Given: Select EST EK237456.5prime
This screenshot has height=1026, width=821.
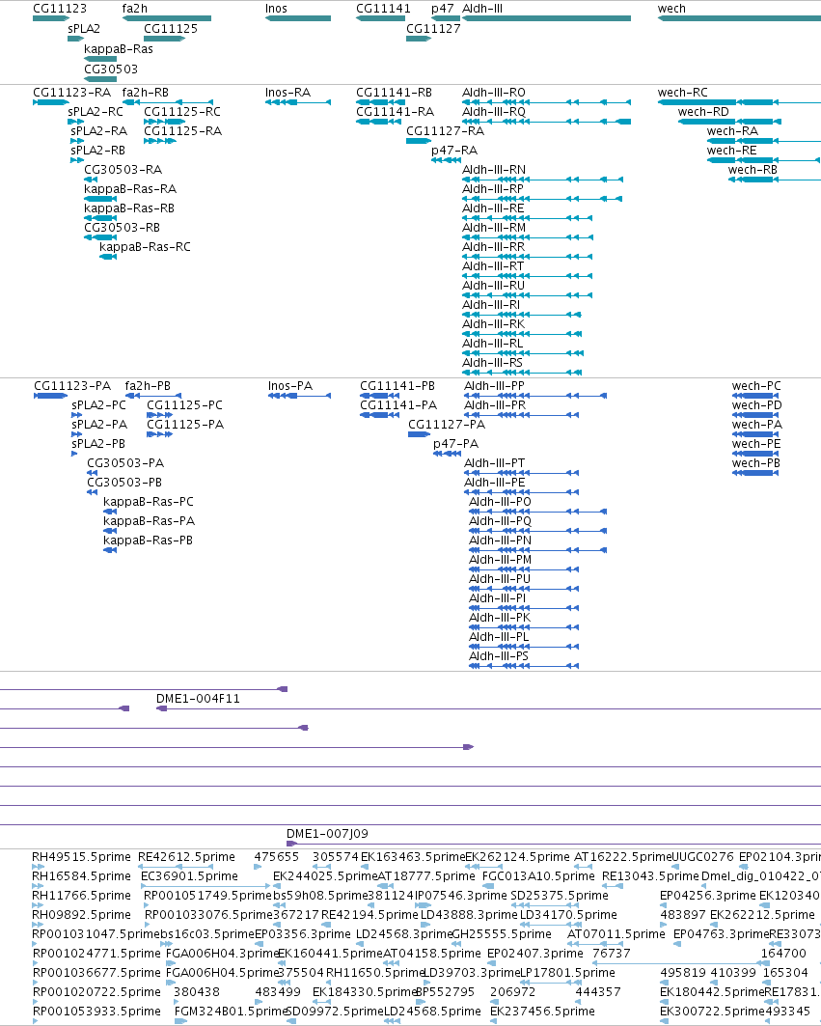Looking at the screenshot, I should [495, 1021].
